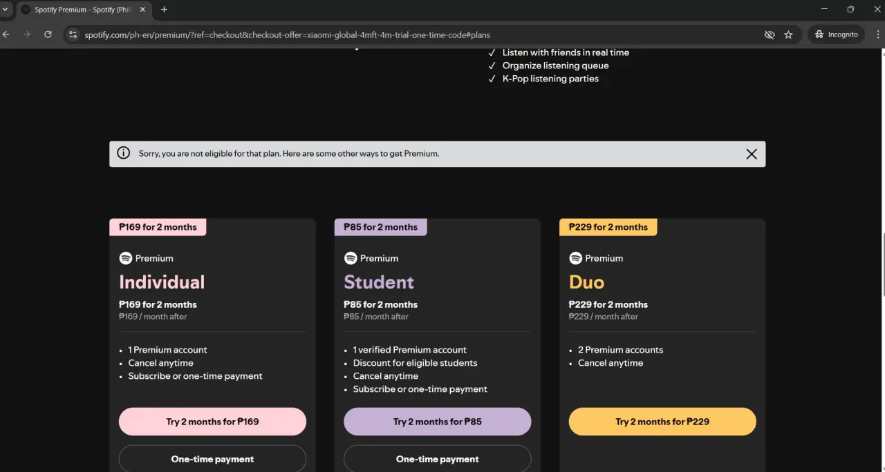Click the yellow ₱229 for 2 months badge

click(x=608, y=227)
